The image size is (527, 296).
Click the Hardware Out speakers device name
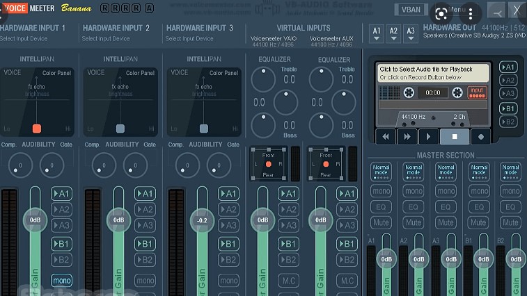475,35
